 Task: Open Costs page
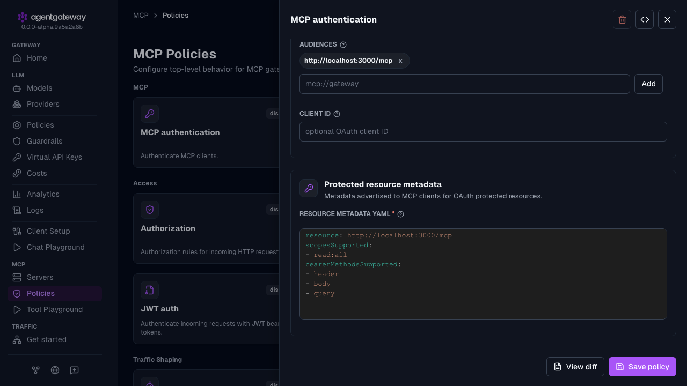pyautogui.click(x=55, y=173)
